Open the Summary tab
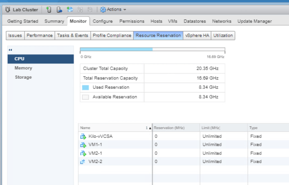The width and height of the screenshot is (289, 185). [x=54, y=21]
